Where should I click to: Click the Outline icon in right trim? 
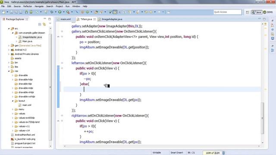click(x=273, y=51)
